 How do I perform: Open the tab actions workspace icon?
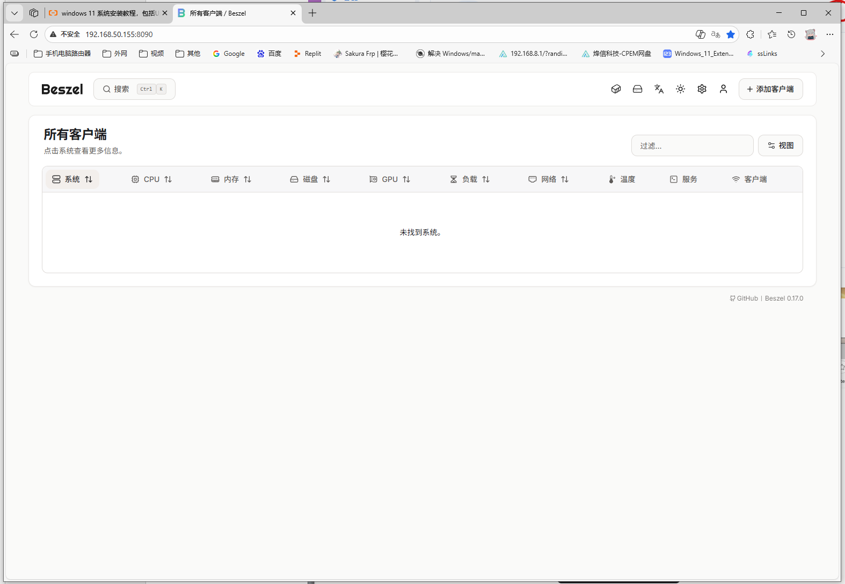[34, 13]
